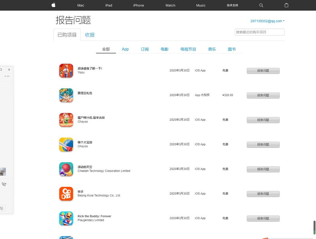Open the iPad menu item

coord(109,5)
